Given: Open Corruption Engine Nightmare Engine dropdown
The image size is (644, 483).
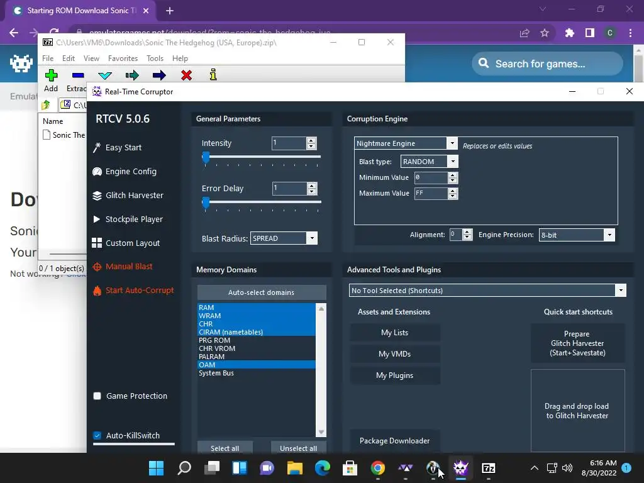Looking at the screenshot, I should point(452,143).
